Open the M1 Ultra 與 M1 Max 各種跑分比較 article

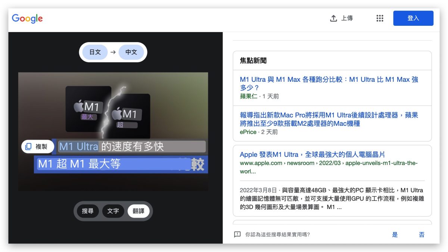tap(329, 84)
